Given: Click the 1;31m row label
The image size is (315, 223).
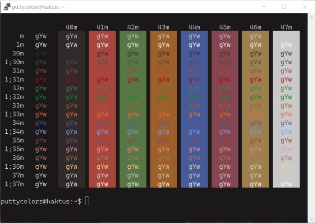Looking at the screenshot, I should pos(14,79).
